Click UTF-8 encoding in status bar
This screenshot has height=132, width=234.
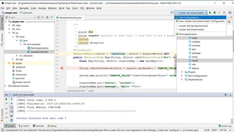click(223, 130)
